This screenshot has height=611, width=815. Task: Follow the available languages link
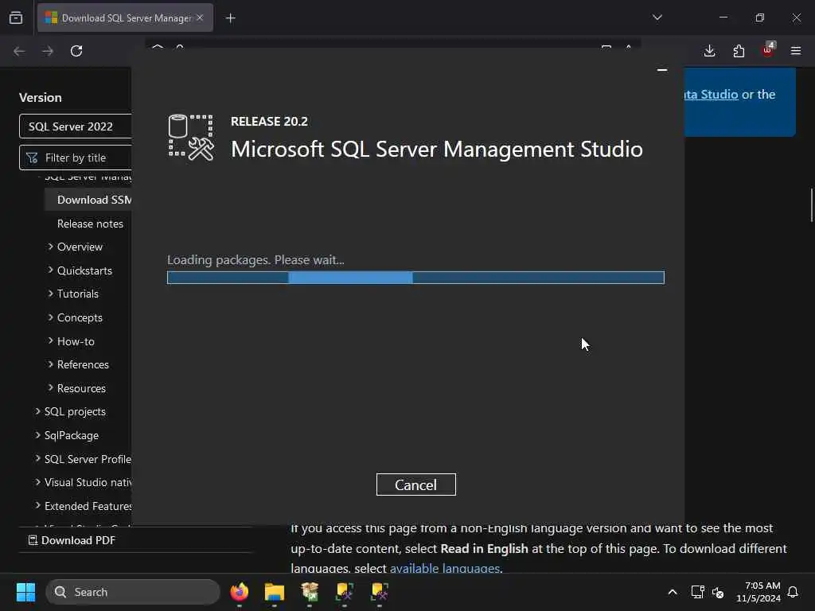point(444,568)
